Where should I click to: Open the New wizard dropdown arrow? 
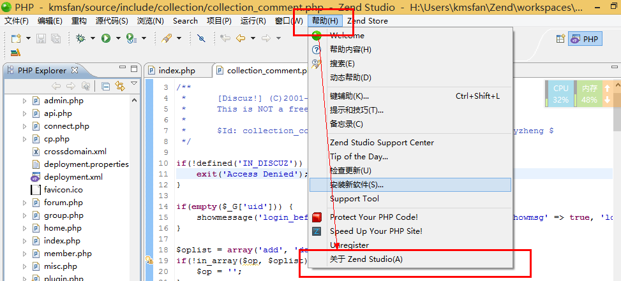pos(28,38)
